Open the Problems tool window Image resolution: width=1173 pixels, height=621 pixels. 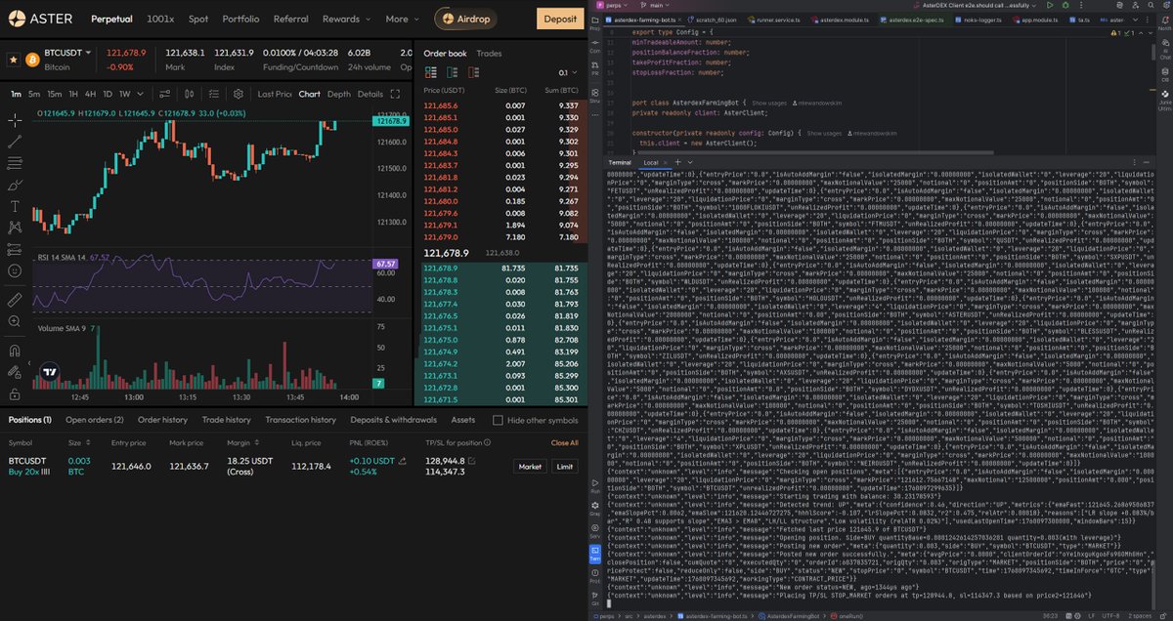pos(595,576)
